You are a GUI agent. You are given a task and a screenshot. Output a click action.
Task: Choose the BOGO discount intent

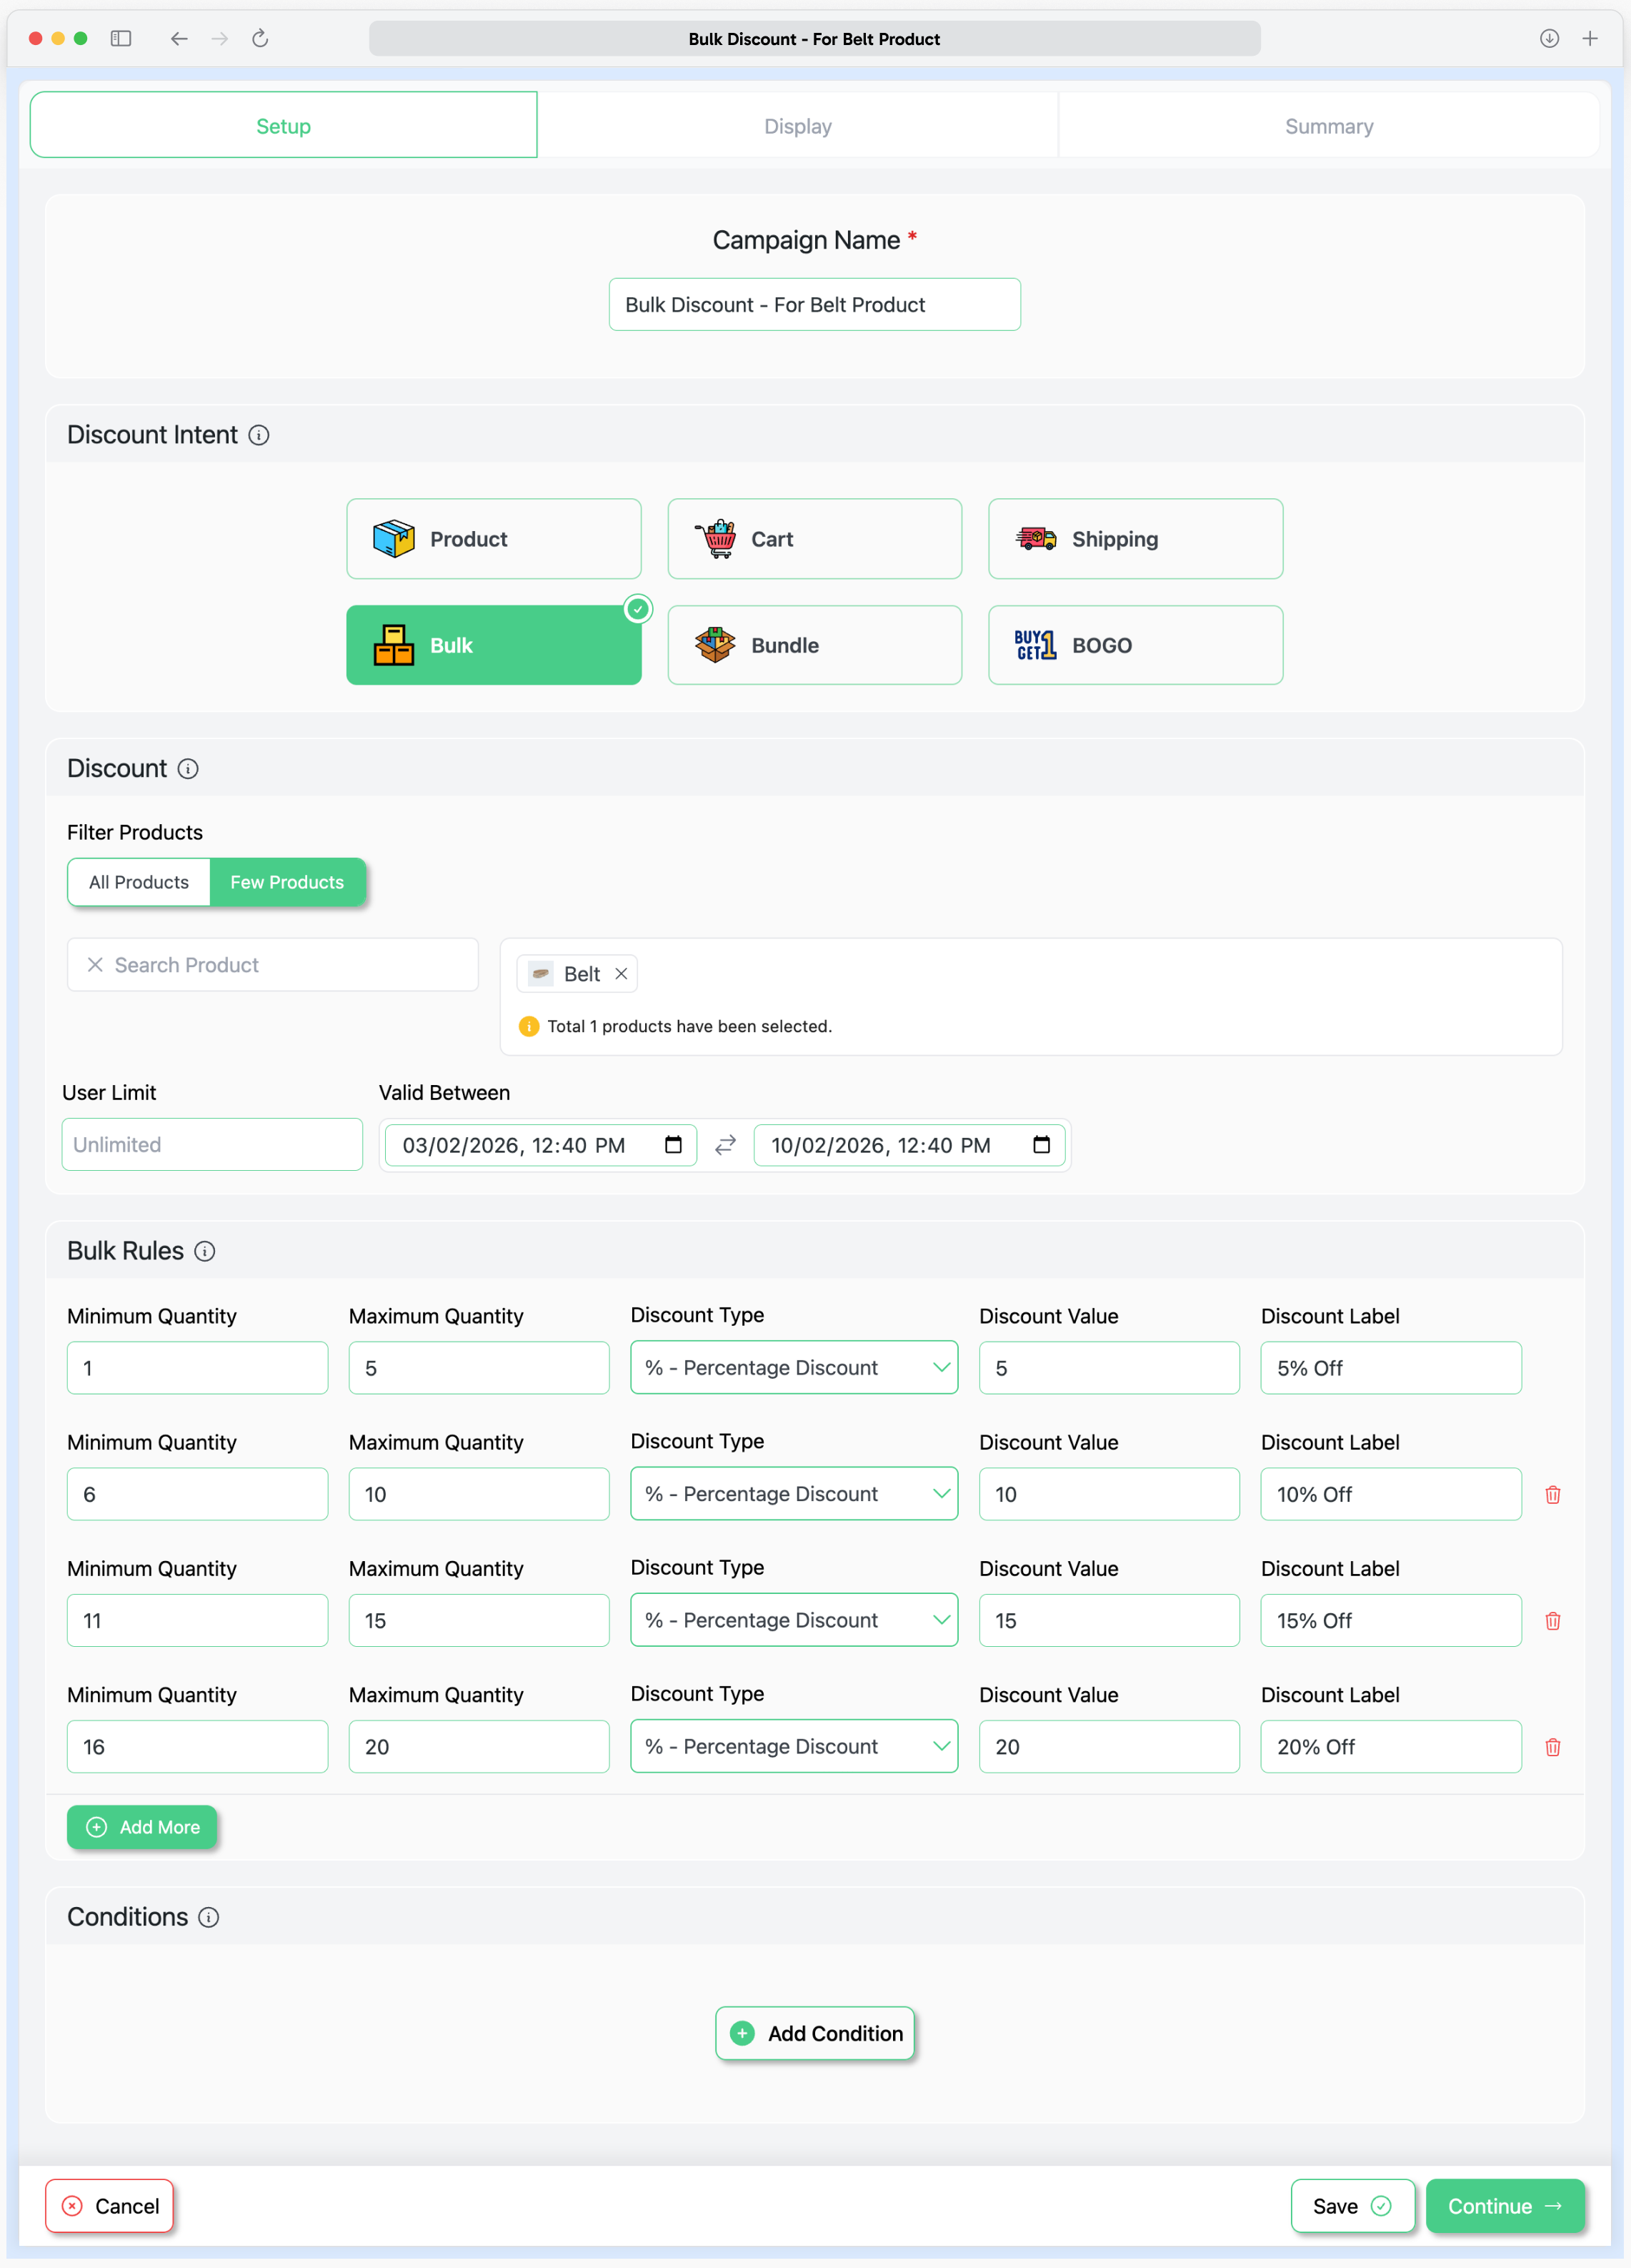(x=1135, y=645)
